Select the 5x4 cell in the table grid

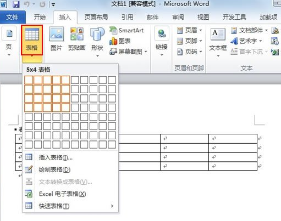tap(65, 107)
